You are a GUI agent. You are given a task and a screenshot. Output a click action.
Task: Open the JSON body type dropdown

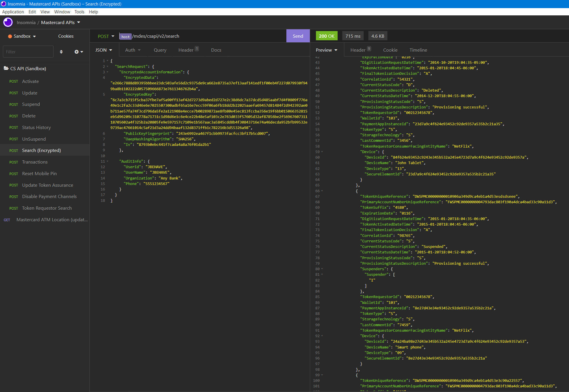point(104,50)
